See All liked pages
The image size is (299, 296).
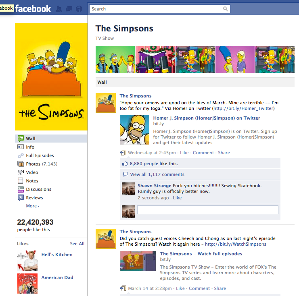point(77,244)
